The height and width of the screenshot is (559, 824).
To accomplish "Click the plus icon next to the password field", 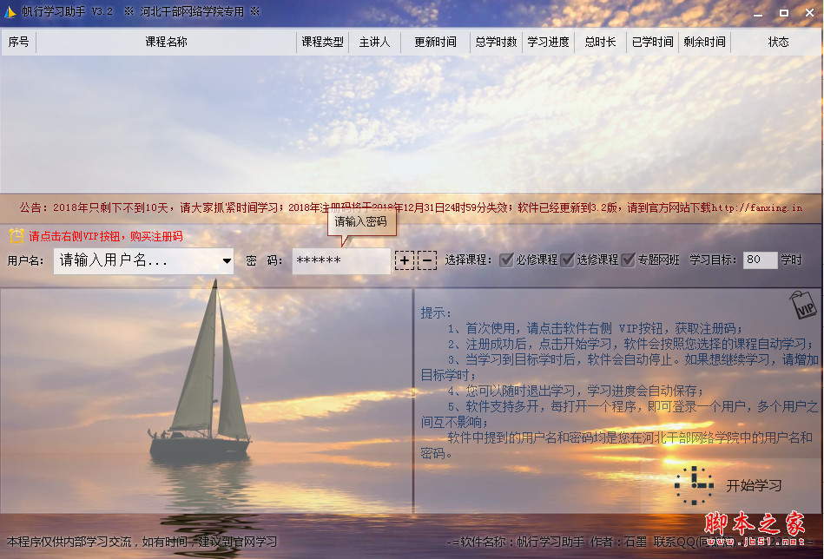I will pos(405,260).
